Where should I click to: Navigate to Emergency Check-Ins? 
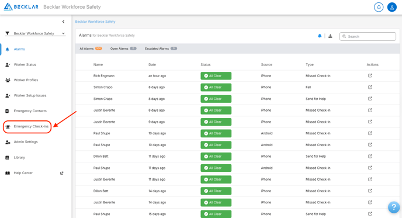(x=31, y=126)
